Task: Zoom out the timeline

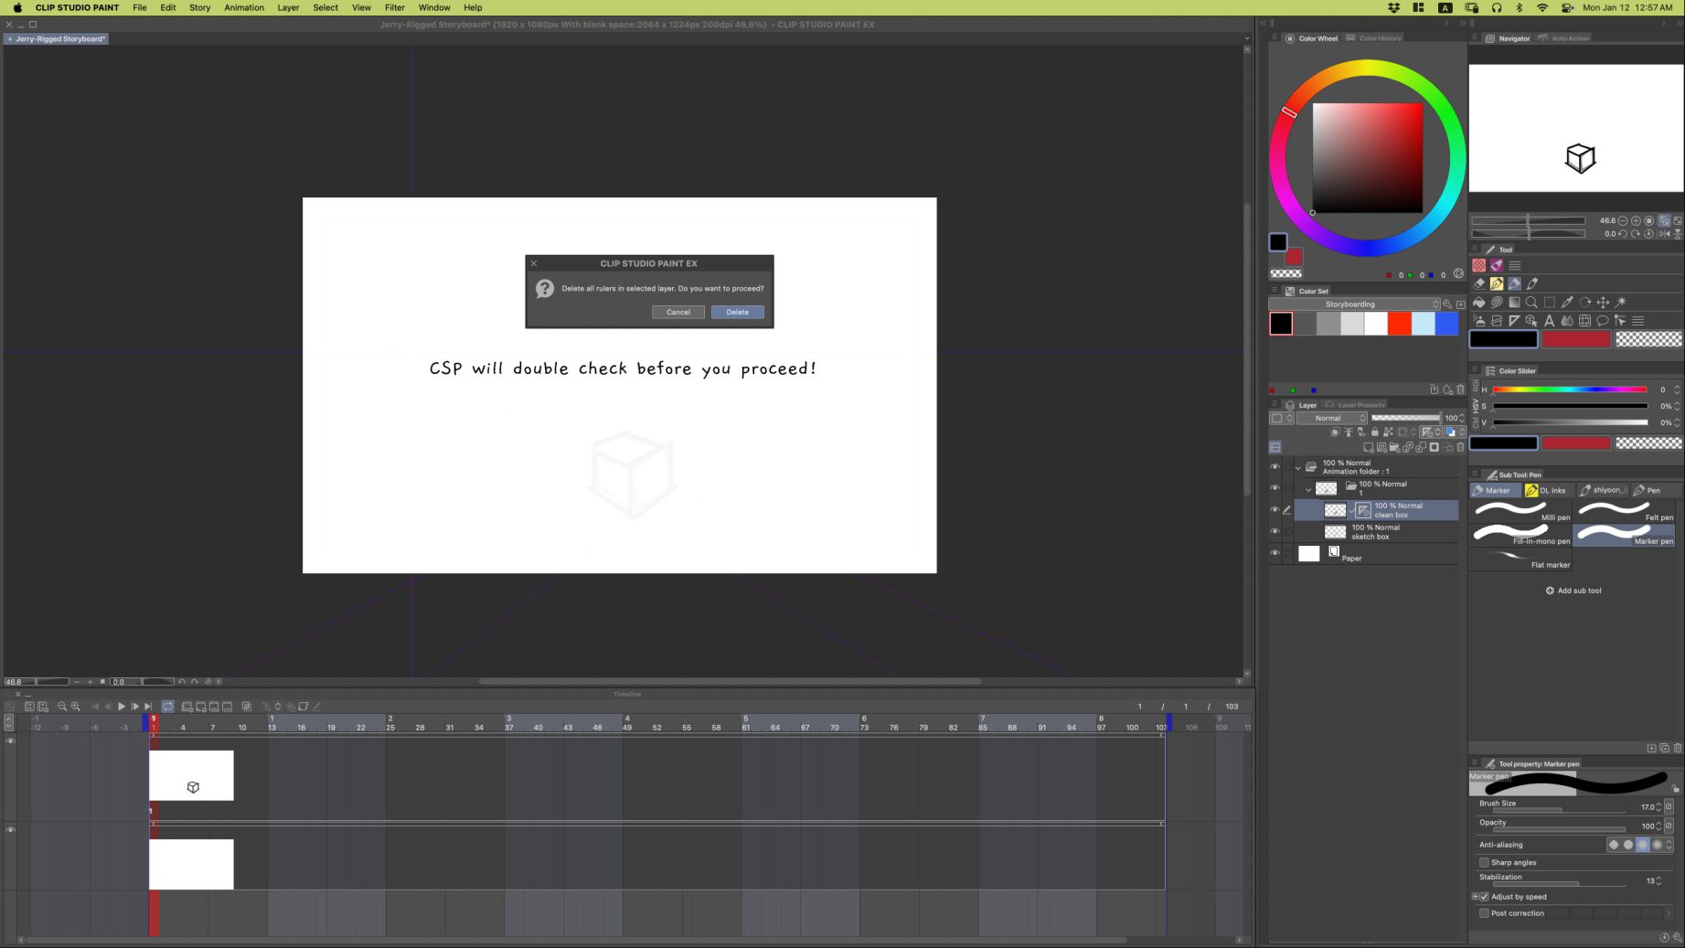Action: (x=62, y=707)
